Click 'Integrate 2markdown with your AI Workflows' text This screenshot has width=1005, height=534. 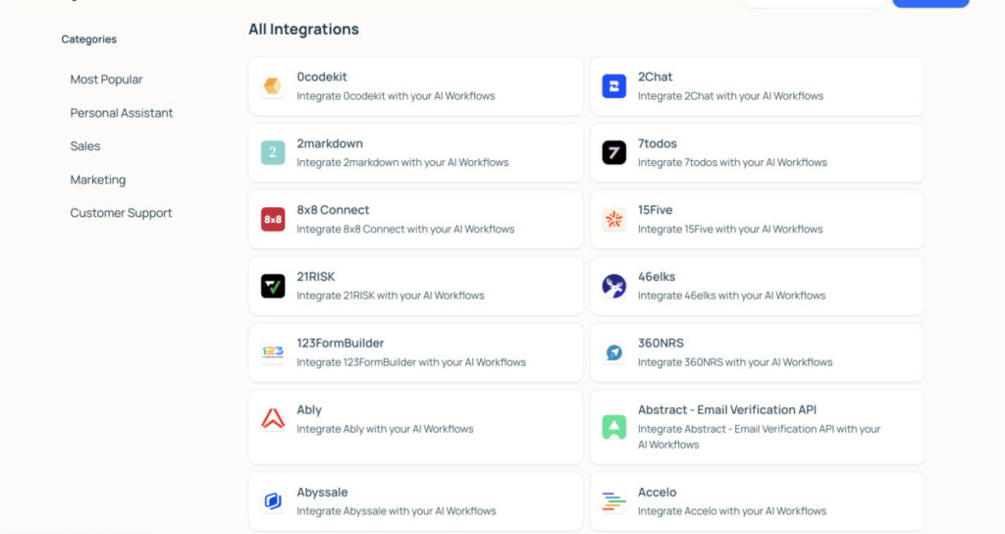[402, 163]
